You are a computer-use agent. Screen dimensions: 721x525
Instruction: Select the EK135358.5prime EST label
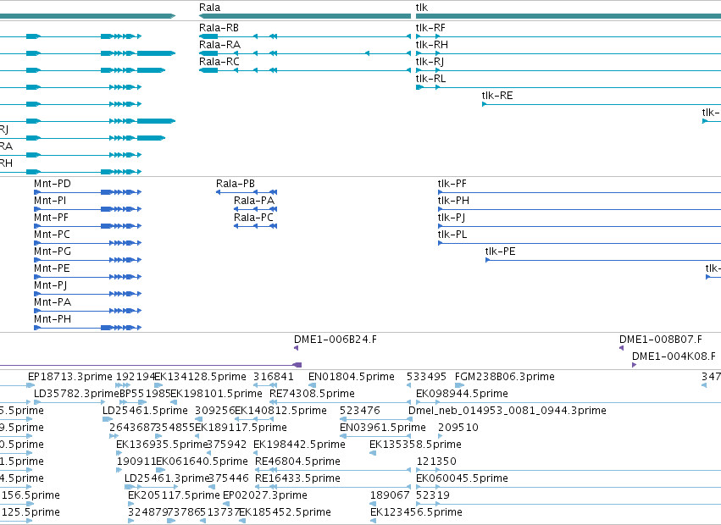click(415, 445)
